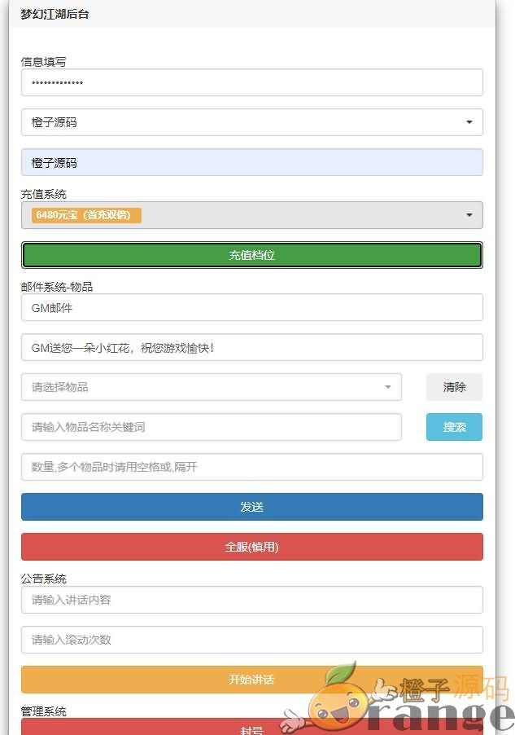Focus the item name keyword search box
Screen dimensions: 515x735
(x=211, y=427)
